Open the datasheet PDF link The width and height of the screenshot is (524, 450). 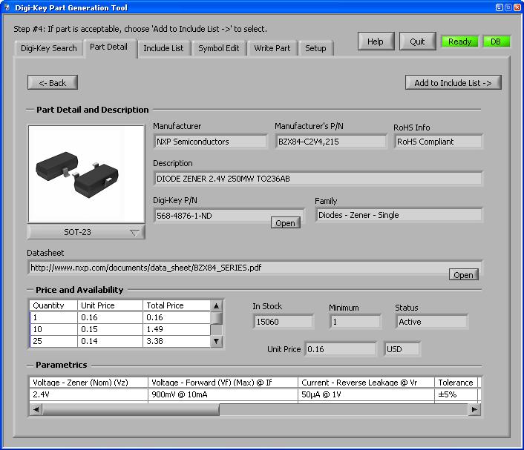[464, 275]
